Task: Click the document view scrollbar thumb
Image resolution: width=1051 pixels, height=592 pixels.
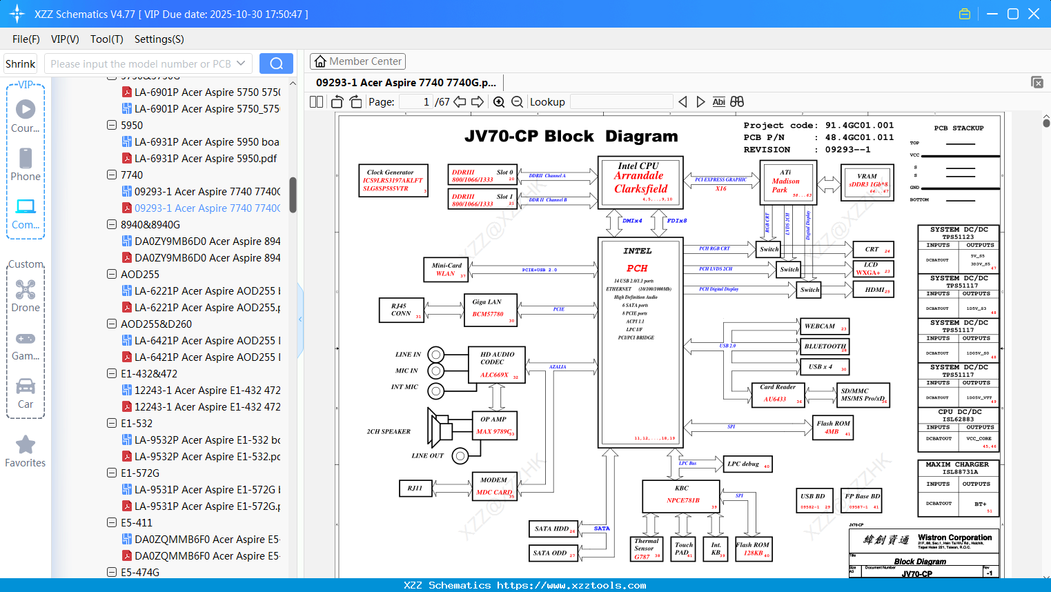Action: 1046,123
